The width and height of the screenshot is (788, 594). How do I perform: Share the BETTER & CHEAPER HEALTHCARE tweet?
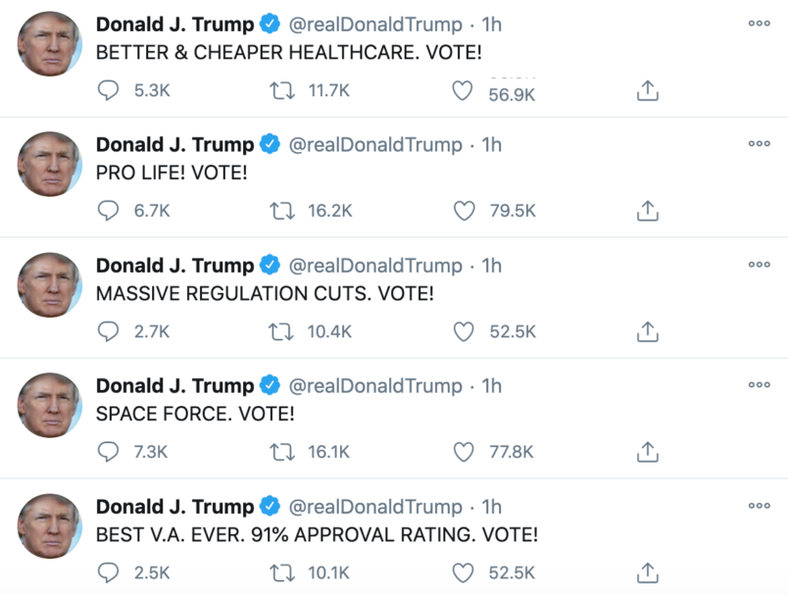[x=647, y=91]
